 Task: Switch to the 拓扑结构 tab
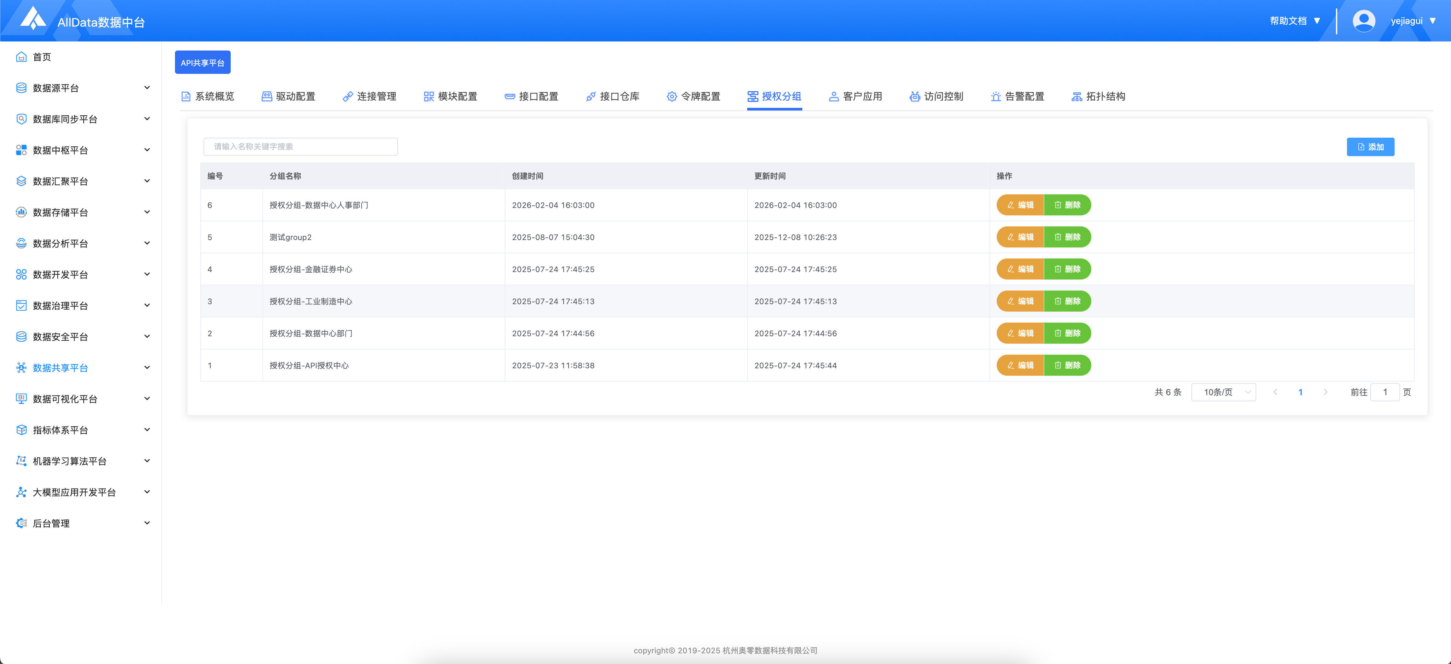(x=1098, y=96)
